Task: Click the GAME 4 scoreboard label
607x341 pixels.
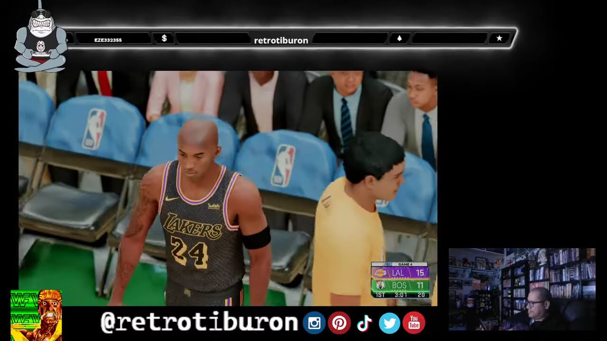Action: [x=405, y=264]
